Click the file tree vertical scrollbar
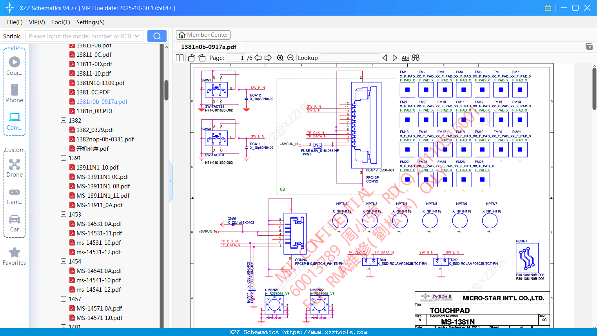This screenshot has height=336, width=597. pyautogui.click(x=166, y=90)
